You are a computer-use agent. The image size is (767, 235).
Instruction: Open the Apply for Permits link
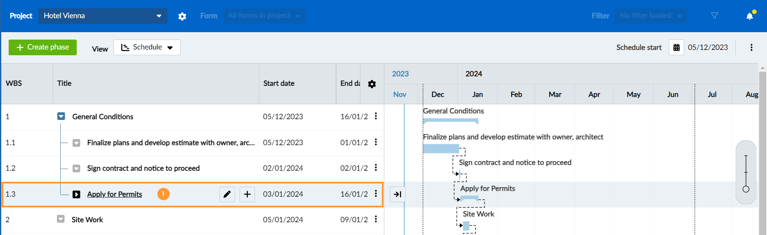[115, 194]
